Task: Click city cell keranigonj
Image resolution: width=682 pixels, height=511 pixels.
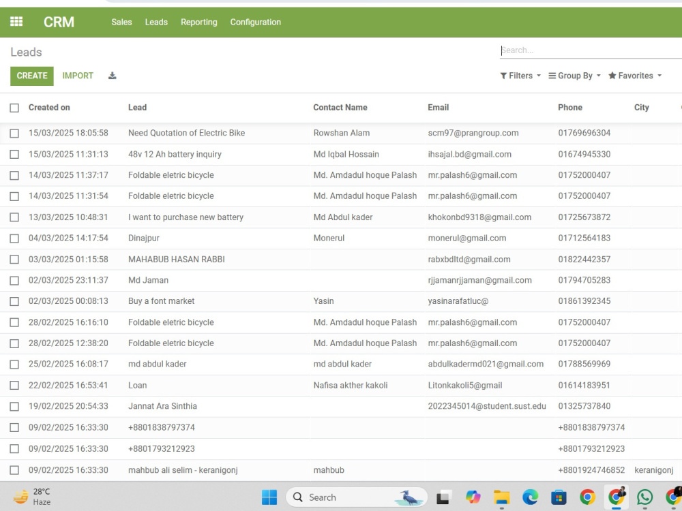Action: click(654, 470)
